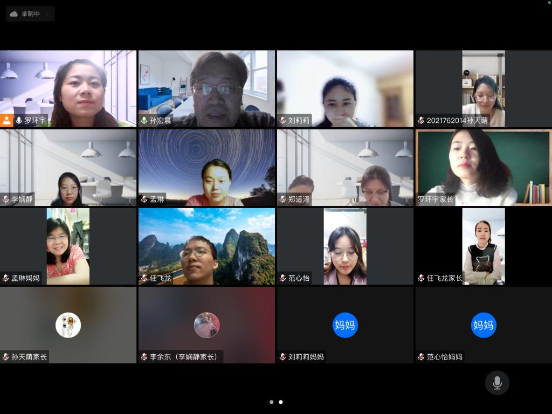
Task: Go to the first gallery page dot
Action: [x=272, y=402]
